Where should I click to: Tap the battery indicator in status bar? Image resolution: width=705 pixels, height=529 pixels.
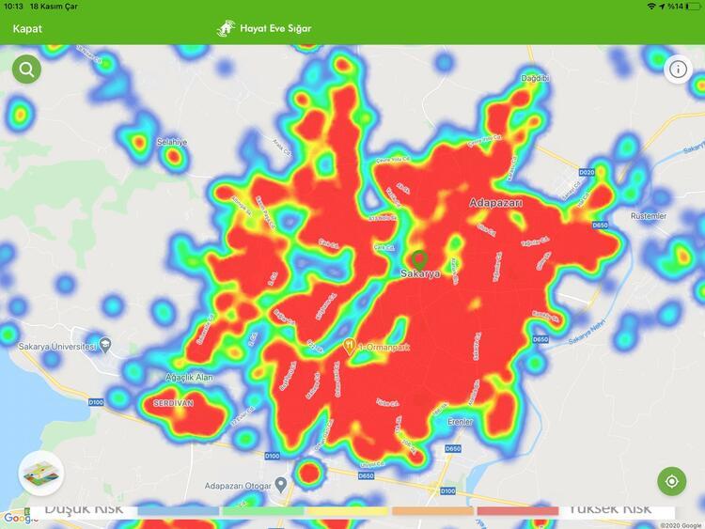690,7
